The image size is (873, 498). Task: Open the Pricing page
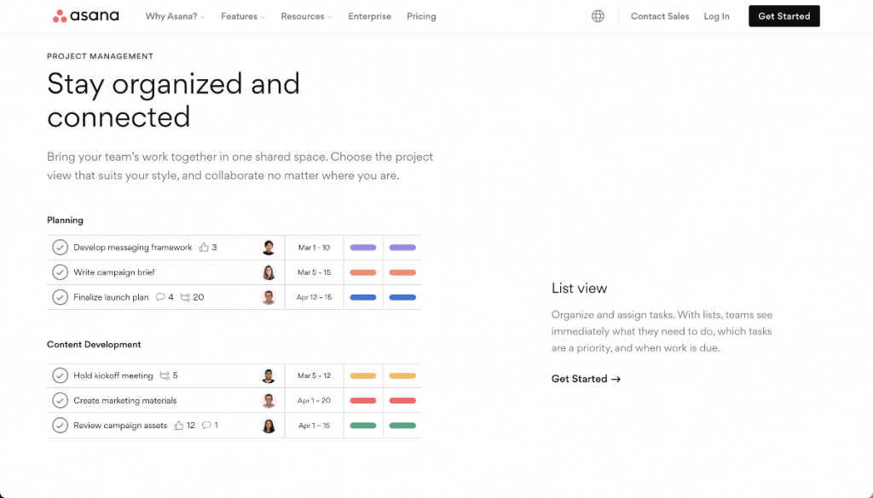pos(421,15)
